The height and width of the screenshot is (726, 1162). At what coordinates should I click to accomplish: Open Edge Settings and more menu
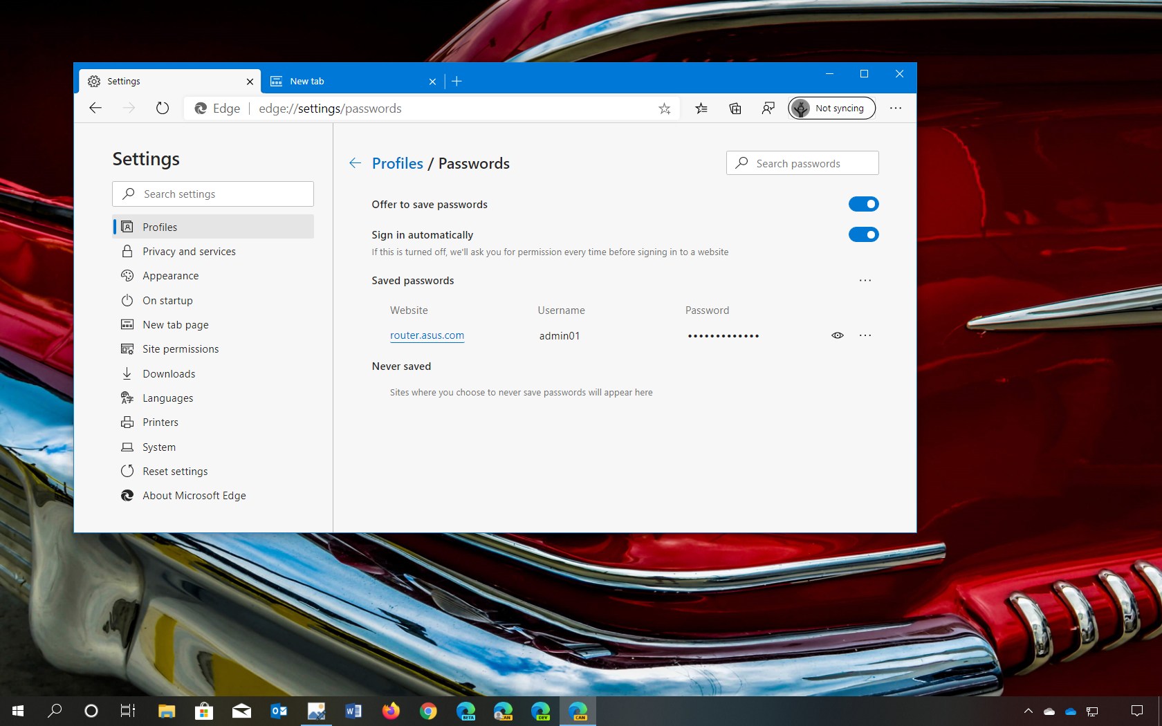896,108
